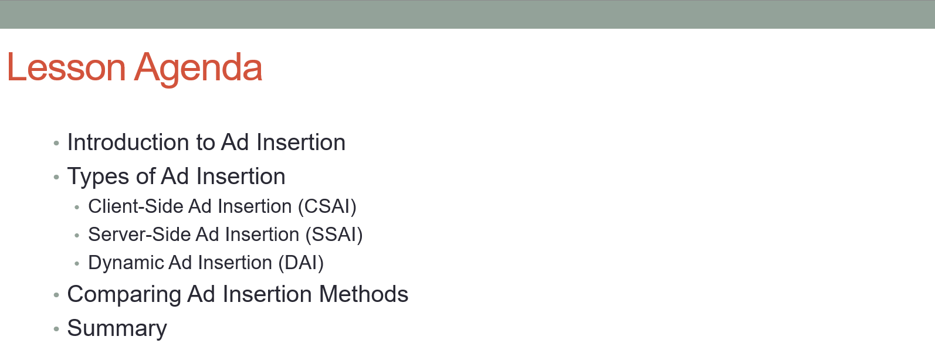
Task: Click the Server-Side Ad Insertion sub-item
Action: click(x=226, y=235)
